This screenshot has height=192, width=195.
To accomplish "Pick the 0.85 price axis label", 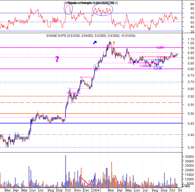I will click(x=191, y=63).
